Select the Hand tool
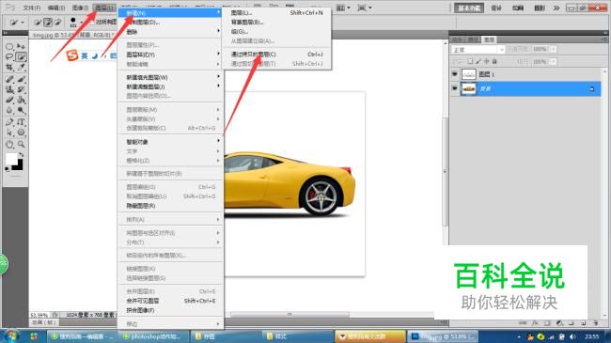The width and height of the screenshot is (611, 343). click(9, 144)
